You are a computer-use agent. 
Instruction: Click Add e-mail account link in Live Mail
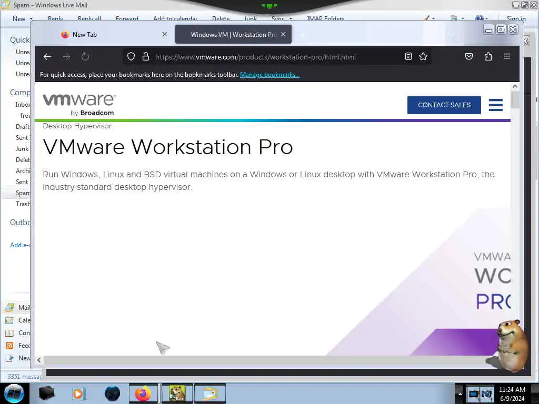tap(21, 245)
